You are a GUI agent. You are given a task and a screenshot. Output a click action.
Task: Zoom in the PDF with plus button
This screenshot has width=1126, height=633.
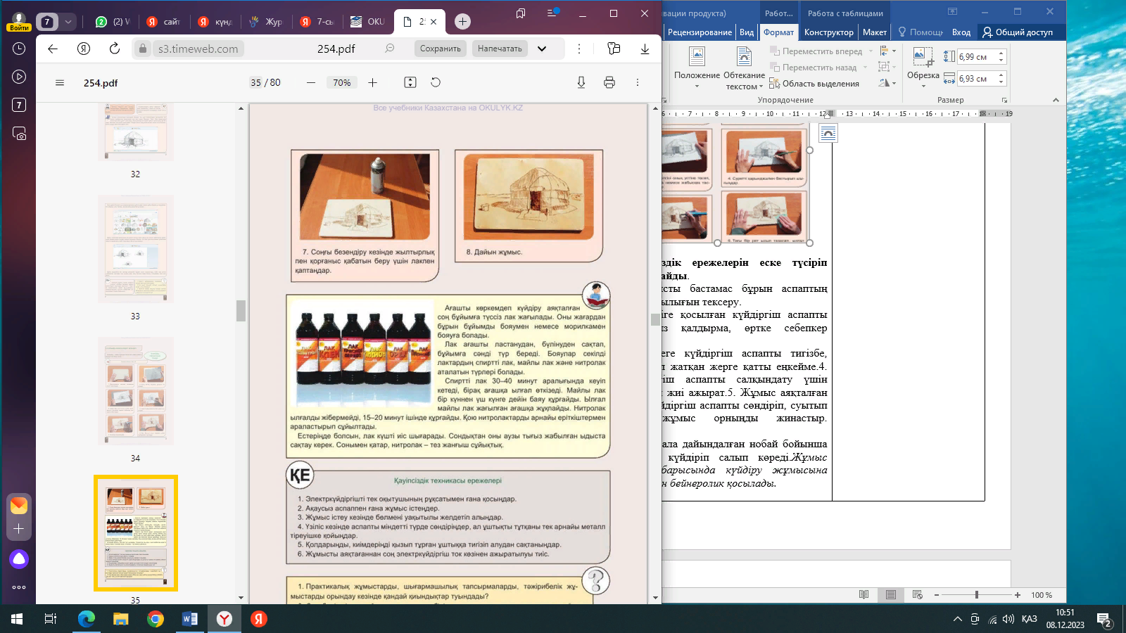click(373, 82)
